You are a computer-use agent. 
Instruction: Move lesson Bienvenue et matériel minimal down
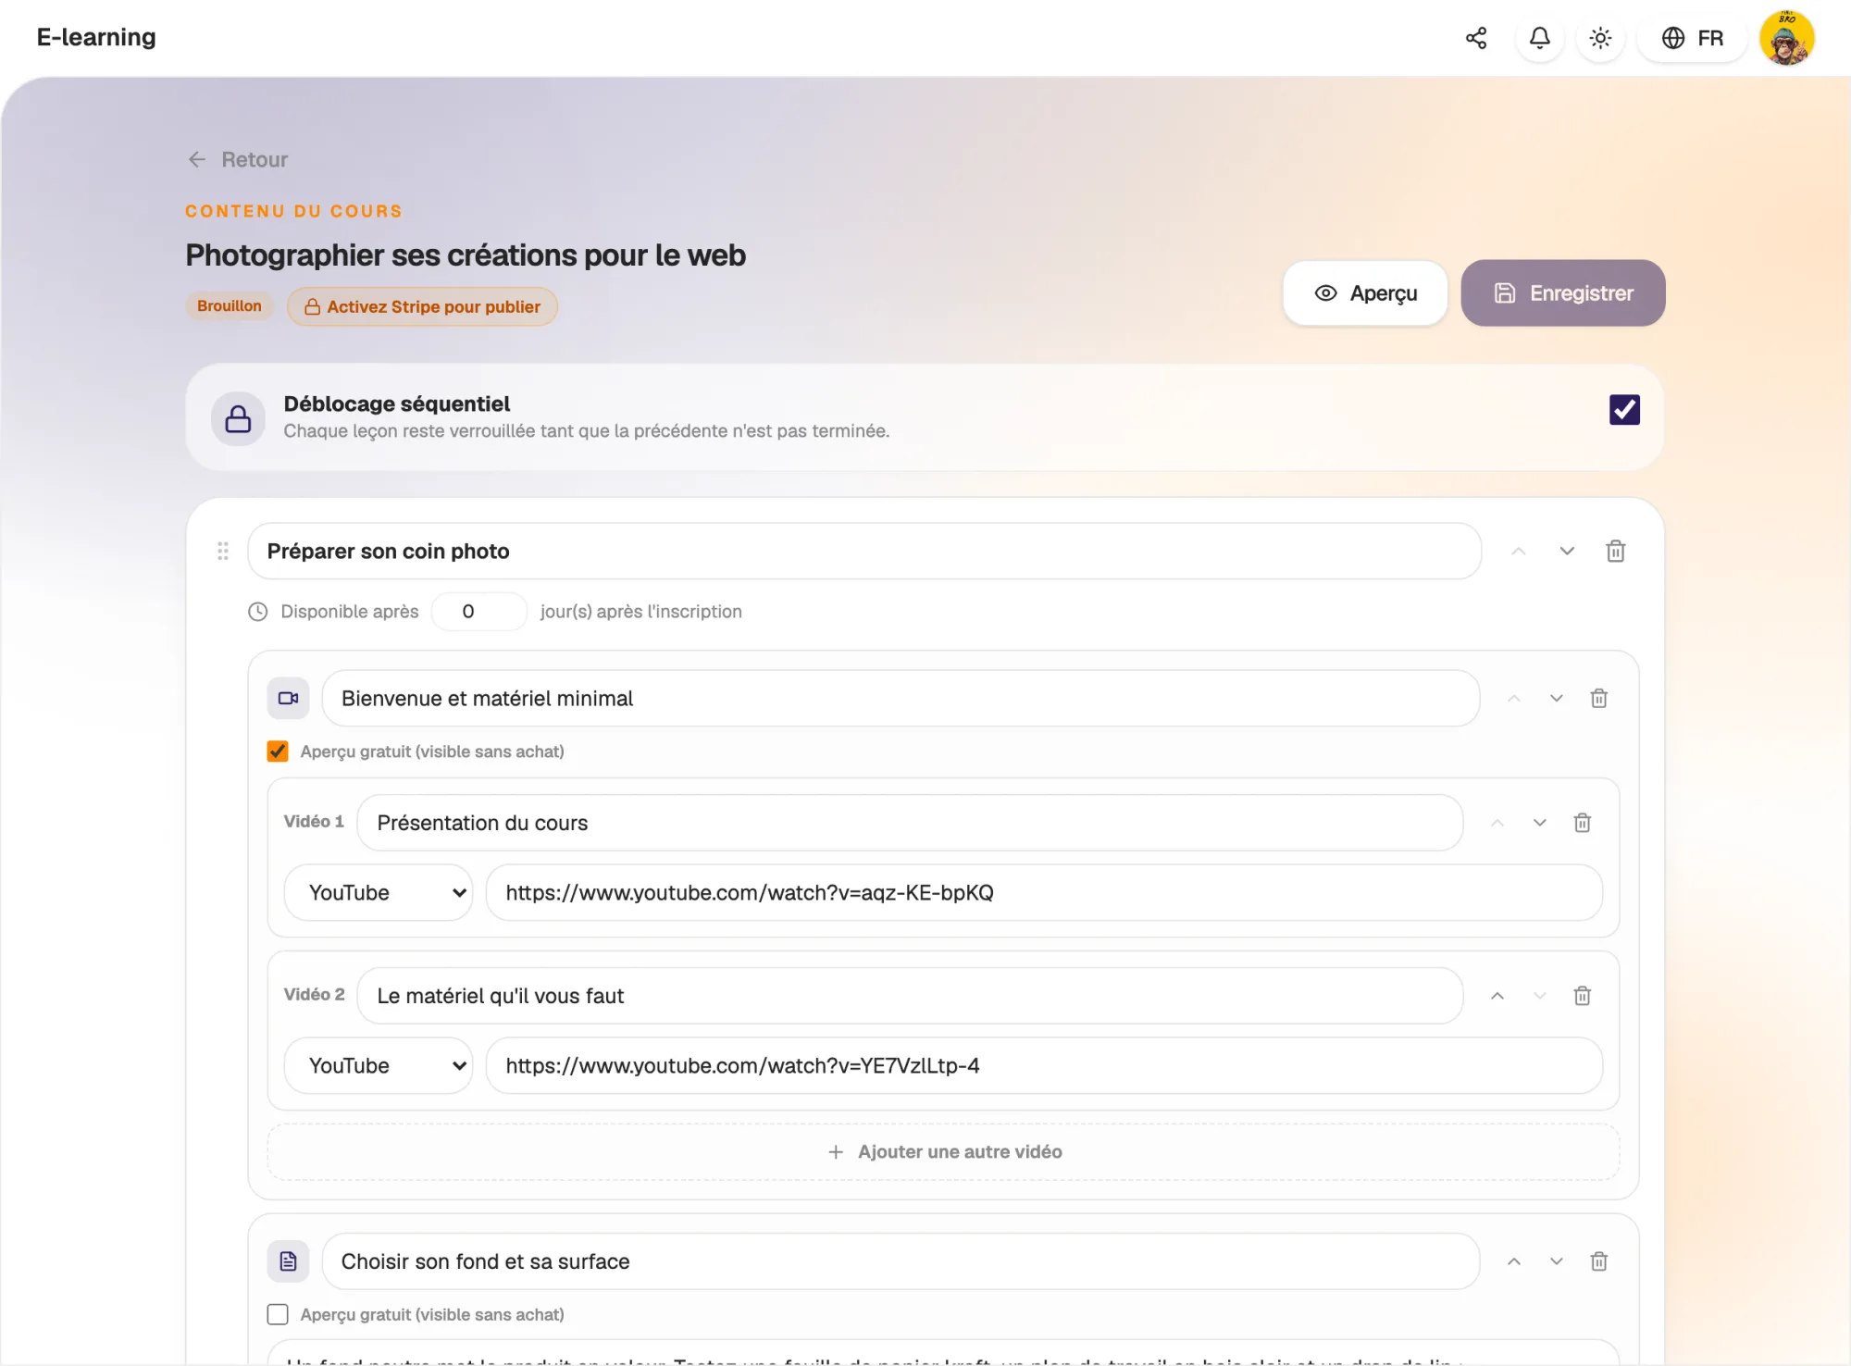[1557, 699]
